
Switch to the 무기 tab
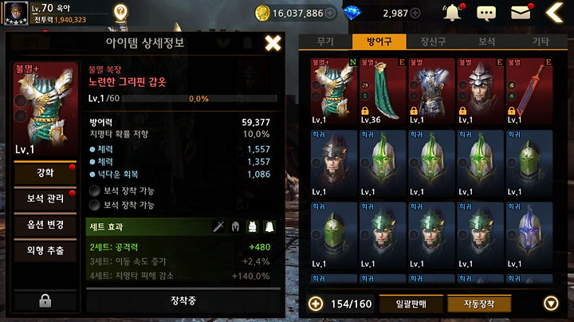coord(325,41)
